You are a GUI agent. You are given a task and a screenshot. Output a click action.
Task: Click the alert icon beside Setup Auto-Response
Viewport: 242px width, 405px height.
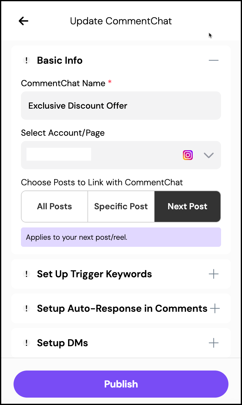pyautogui.click(x=26, y=308)
